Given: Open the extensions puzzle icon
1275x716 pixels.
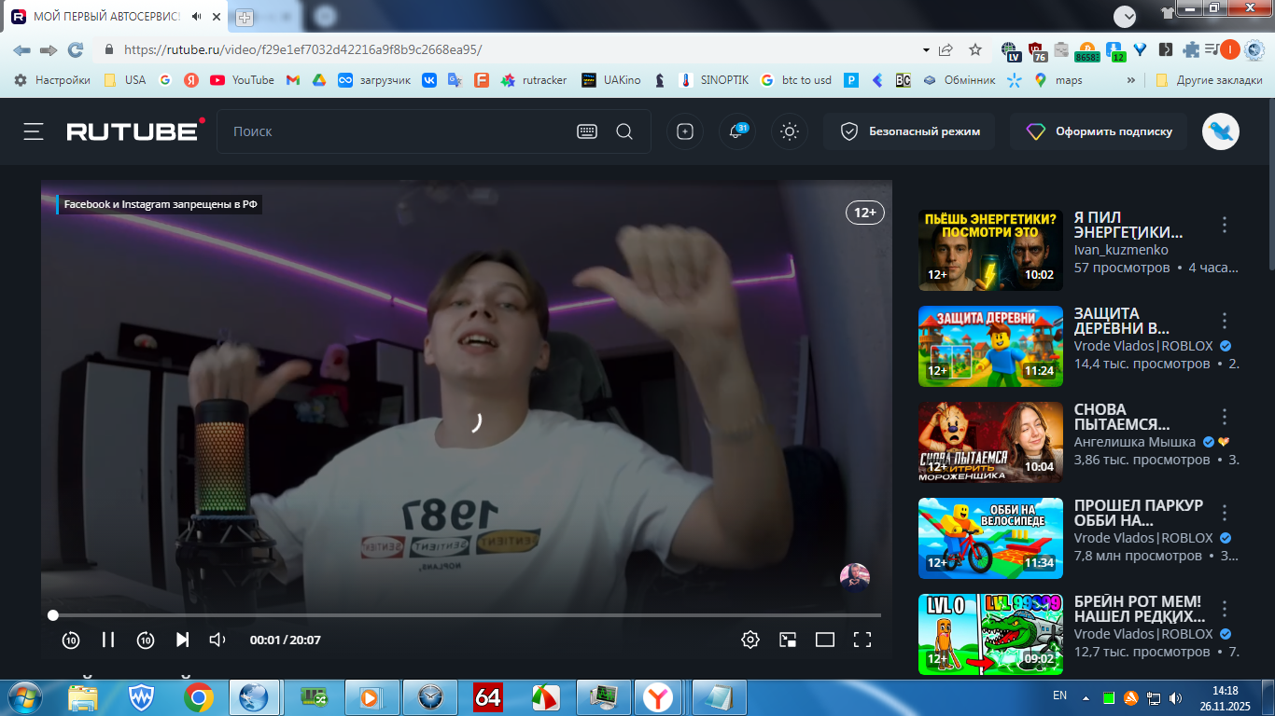Looking at the screenshot, I should [1192, 49].
